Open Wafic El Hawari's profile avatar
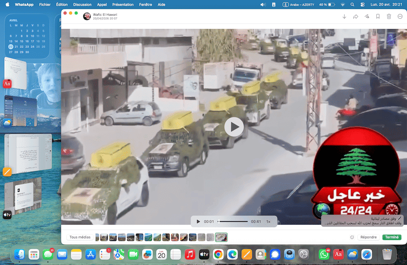The width and height of the screenshot is (407, 265). tap(87, 17)
